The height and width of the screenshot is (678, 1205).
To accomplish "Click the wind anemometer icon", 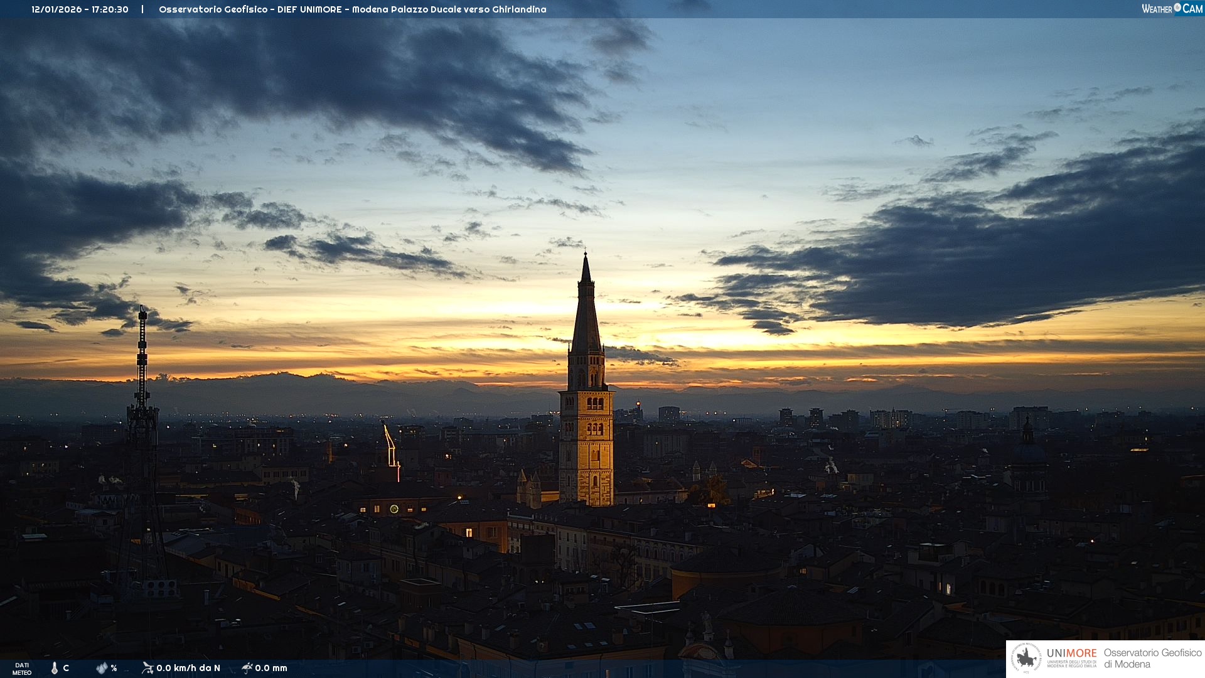I will pyautogui.click(x=147, y=668).
